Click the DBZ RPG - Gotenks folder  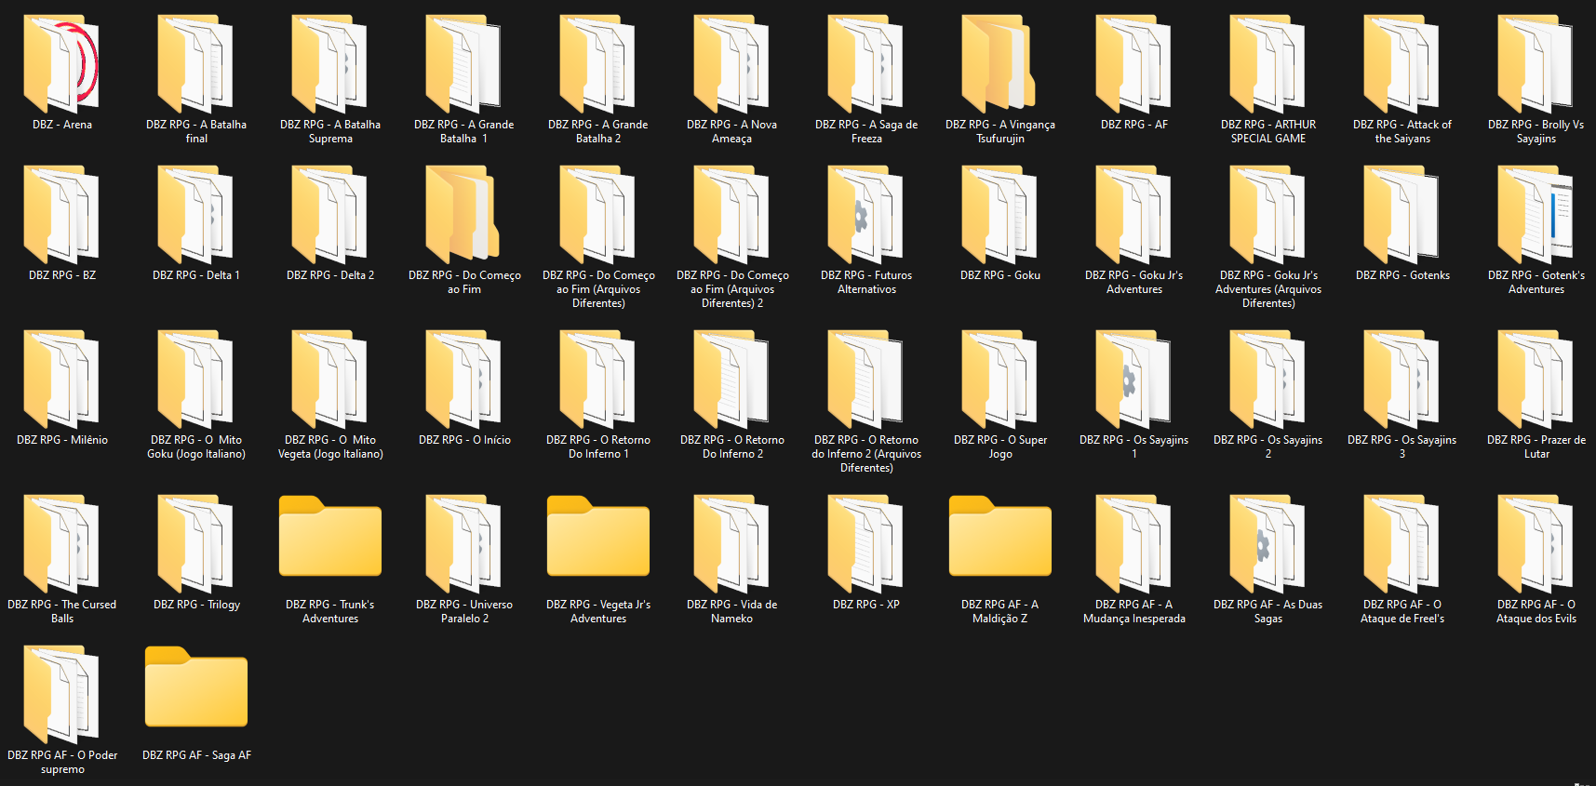tap(1402, 215)
